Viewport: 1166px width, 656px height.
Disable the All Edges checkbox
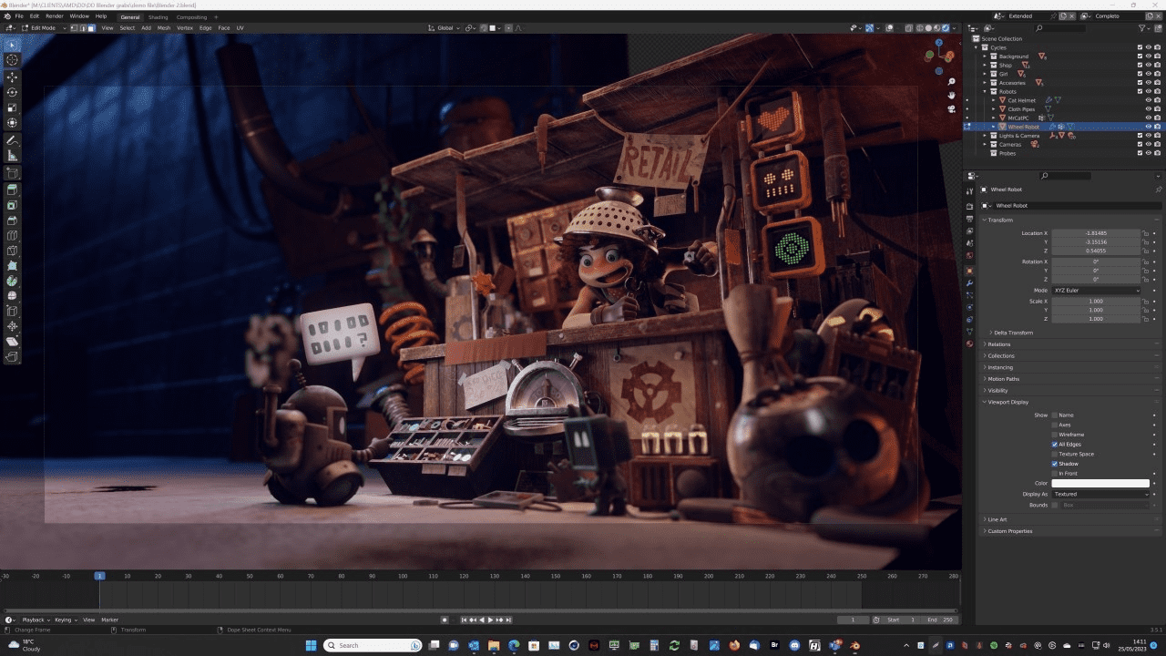1054,445
